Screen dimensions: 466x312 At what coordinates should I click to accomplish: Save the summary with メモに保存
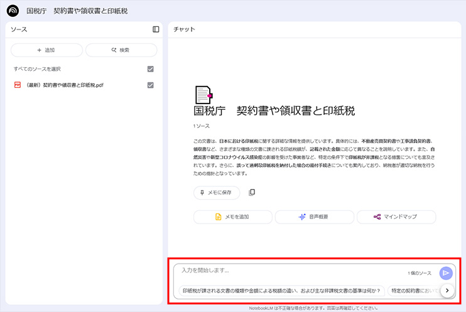[x=217, y=193]
